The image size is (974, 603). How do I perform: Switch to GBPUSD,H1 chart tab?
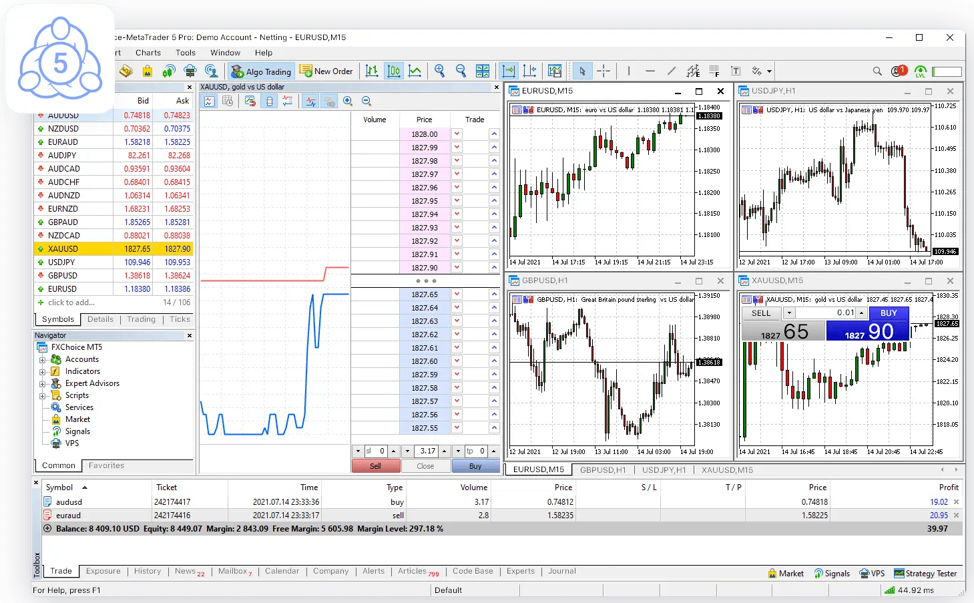pyautogui.click(x=603, y=470)
